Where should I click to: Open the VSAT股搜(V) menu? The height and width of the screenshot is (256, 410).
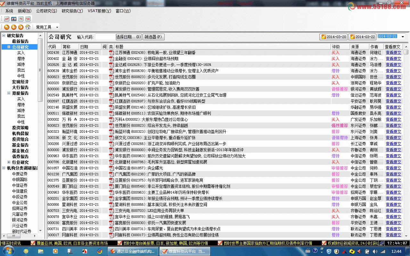click(99, 11)
